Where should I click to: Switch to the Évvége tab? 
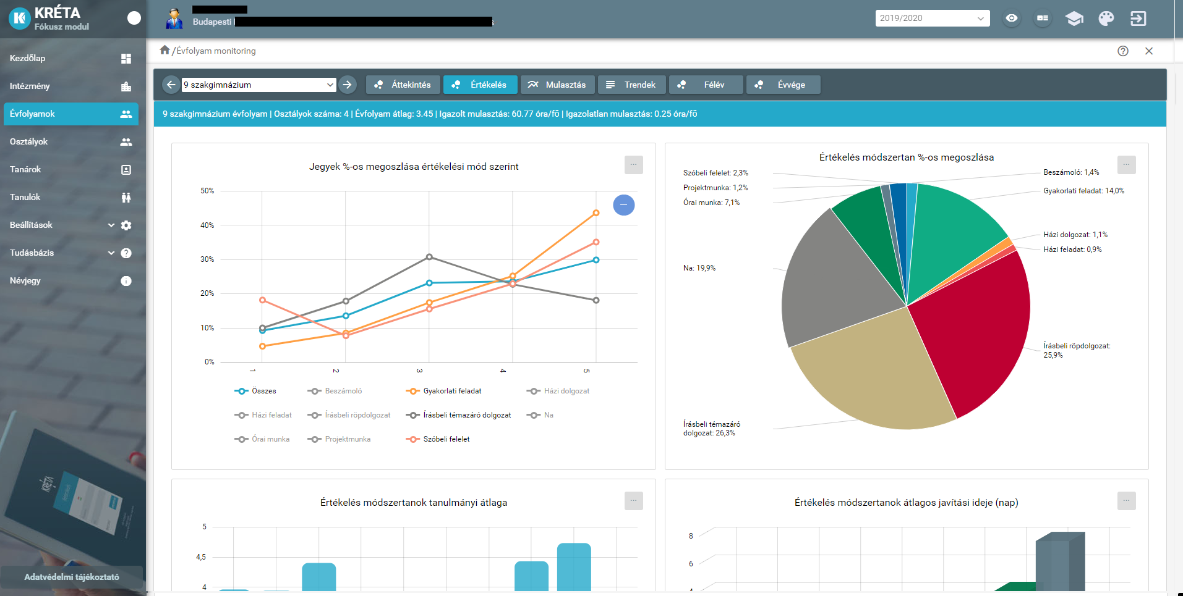(x=784, y=85)
